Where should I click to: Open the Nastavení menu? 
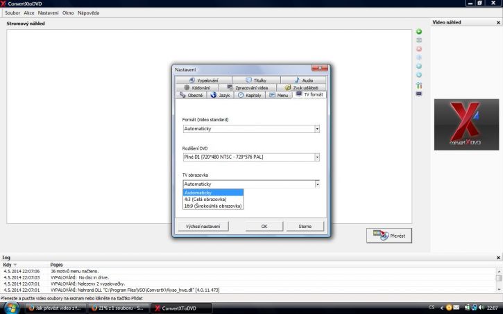point(48,12)
